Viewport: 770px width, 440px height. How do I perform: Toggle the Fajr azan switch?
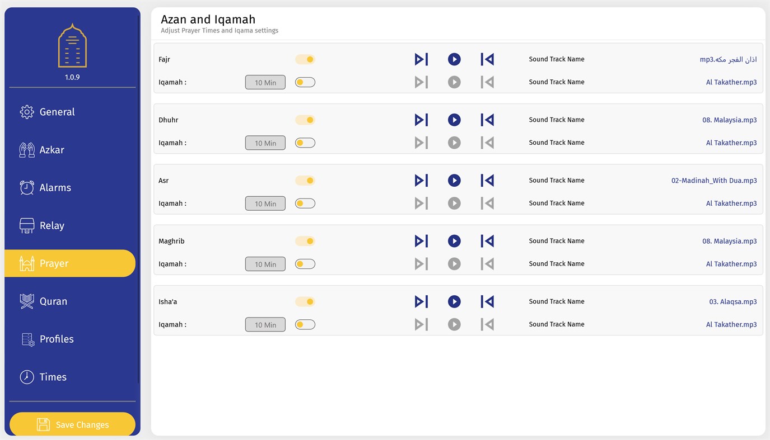click(x=305, y=59)
